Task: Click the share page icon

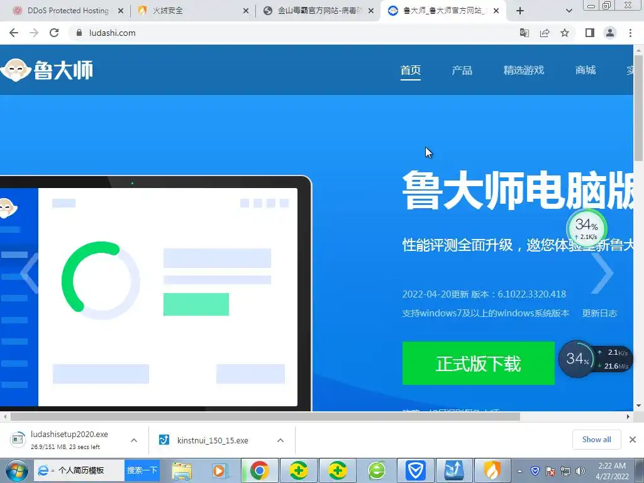Action: click(x=545, y=33)
